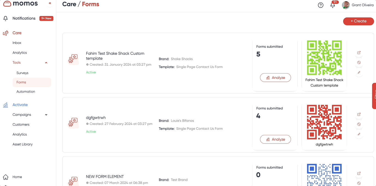376x186 pixels.
Task: Open the Filters side tab
Action: click(374, 96)
